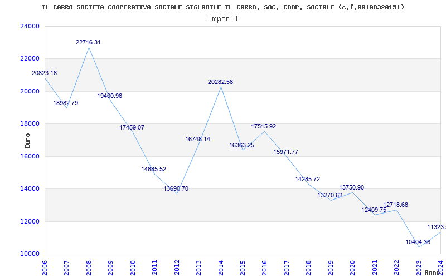Click the 2016 x-axis year label
The height and width of the screenshot is (278, 446).
[x=264, y=267]
